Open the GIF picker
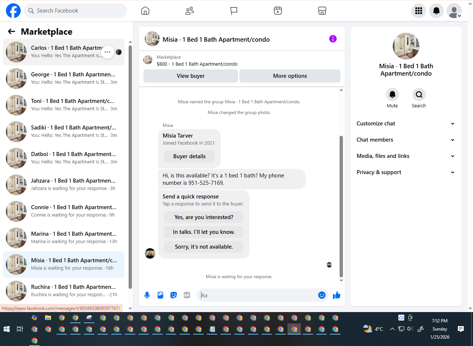This screenshot has height=346, width=473. (x=187, y=295)
